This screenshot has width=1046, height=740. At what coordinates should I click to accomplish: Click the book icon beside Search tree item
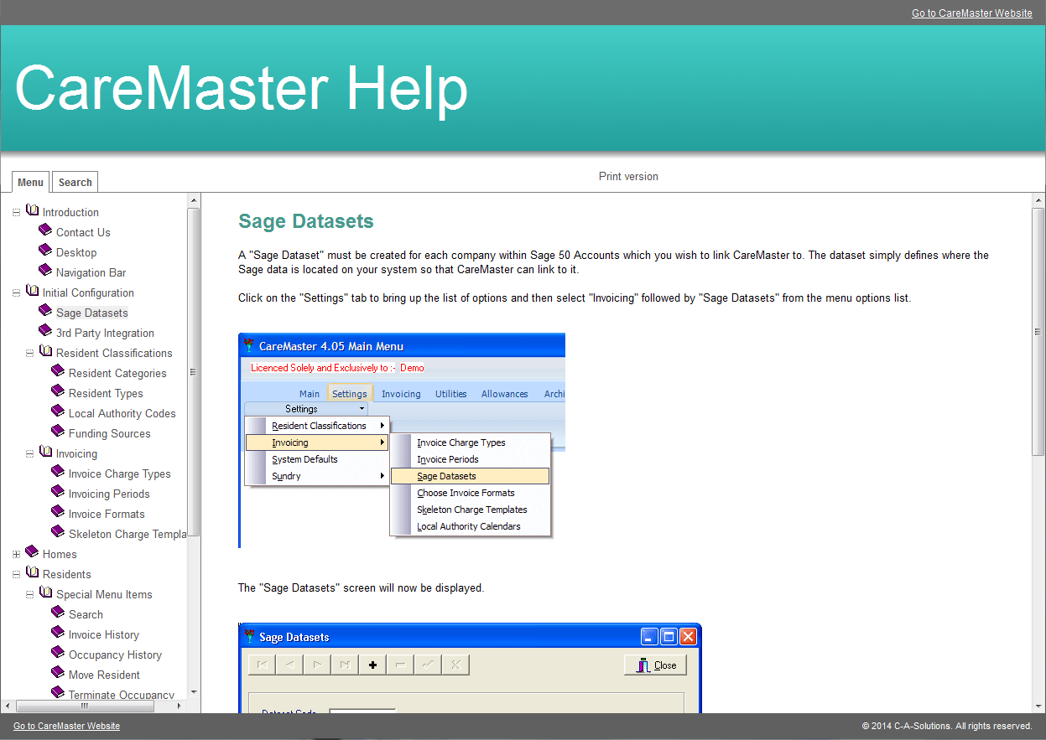pyautogui.click(x=58, y=613)
